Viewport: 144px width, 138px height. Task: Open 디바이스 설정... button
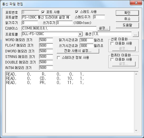click(103, 28)
